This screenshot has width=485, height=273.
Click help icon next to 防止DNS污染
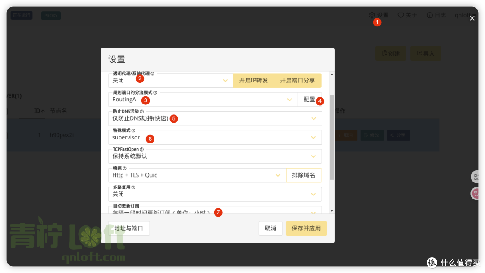[141, 112]
